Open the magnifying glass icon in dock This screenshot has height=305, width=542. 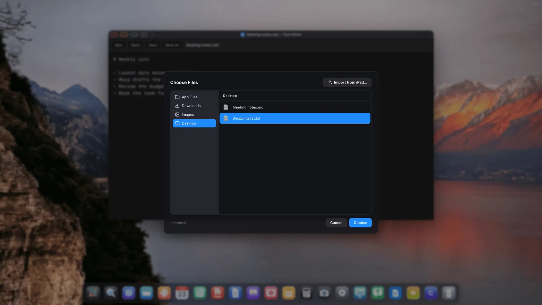click(111, 293)
